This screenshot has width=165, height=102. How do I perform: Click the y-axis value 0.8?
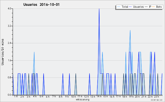tap(9, 78)
